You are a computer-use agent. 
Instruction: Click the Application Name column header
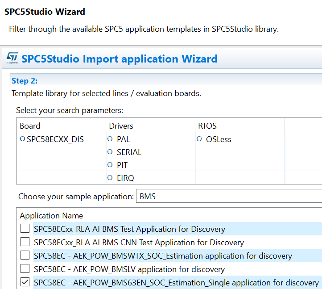51,216
